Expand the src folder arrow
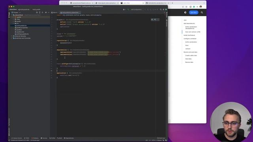This screenshot has height=142, width=253. [x=13, y=23]
